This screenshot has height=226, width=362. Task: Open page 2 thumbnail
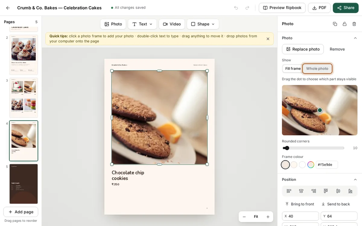(x=24, y=55)
